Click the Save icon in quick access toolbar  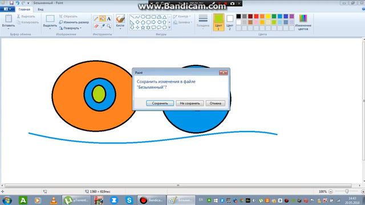[x=11, y=3]
